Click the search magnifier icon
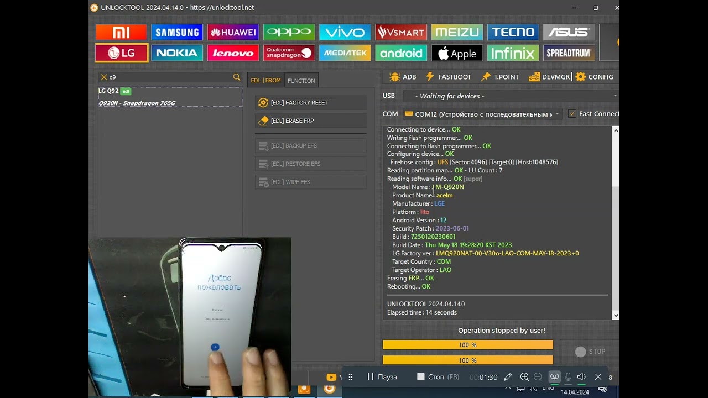708x398 pixels. [x=237, y=77]
